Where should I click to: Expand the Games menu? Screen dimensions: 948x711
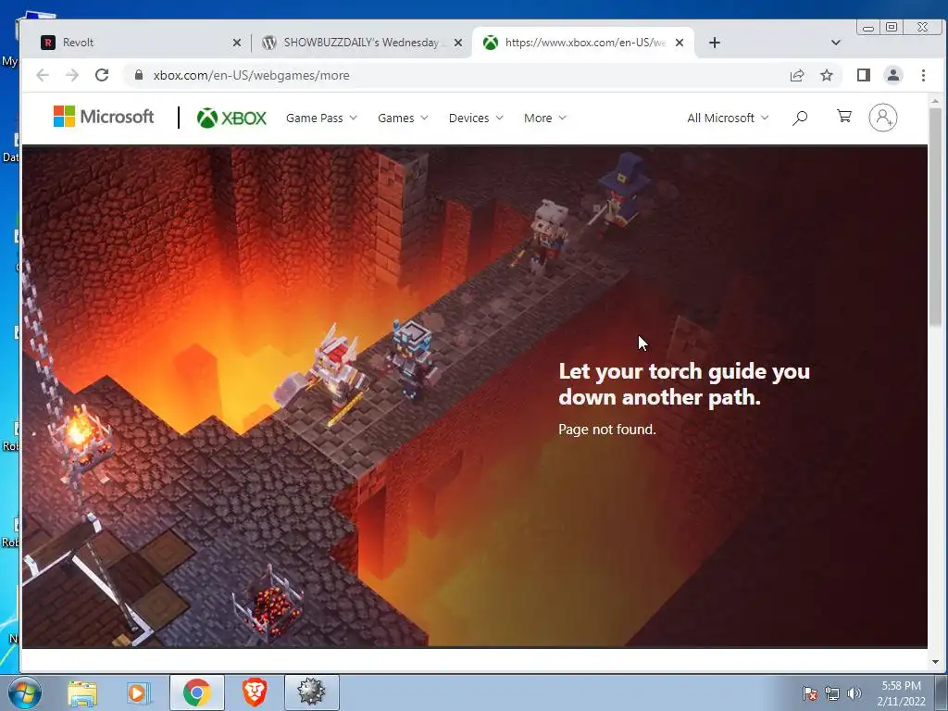(403, 118)
